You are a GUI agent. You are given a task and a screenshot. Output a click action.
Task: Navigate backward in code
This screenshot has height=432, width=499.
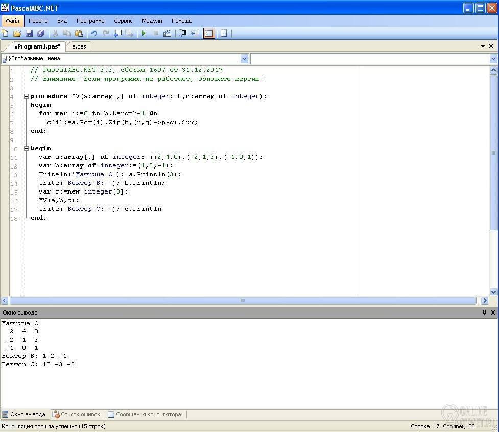pos(118,33)
